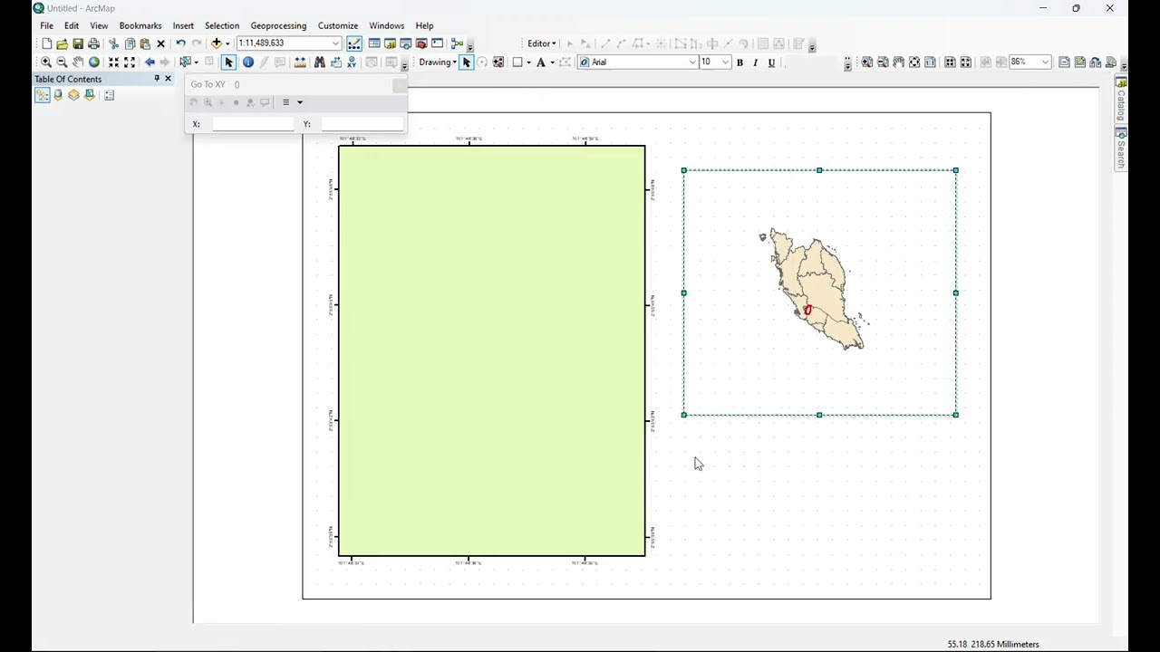Open the Arial font name dropdown
Screen dimensions: 1160x652
pos(692,62)
